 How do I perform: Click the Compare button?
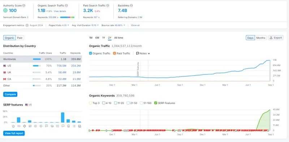(10, 94)
